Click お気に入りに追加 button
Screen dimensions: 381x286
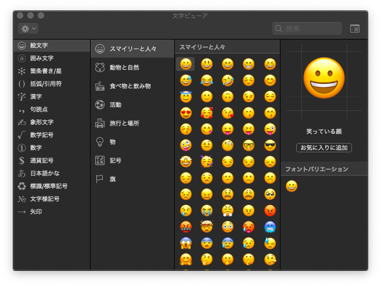[324, 148]
